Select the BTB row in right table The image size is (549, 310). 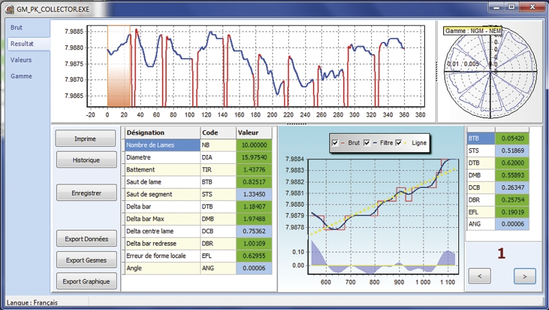pyautogui.click(x=480, y=139)
